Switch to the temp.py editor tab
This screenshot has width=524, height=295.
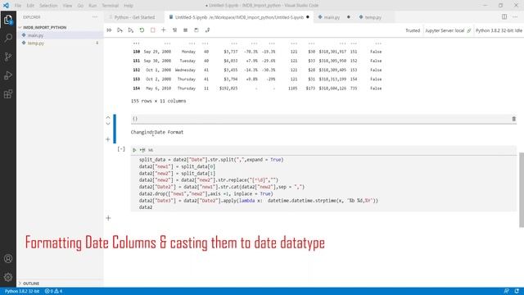[373, 17]
